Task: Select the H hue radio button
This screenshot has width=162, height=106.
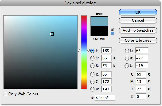Action: (92, 51)
